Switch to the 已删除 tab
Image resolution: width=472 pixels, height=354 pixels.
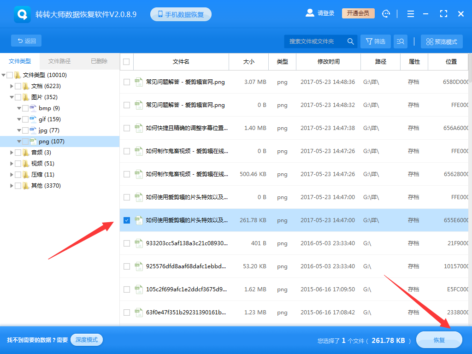(100, 61)
